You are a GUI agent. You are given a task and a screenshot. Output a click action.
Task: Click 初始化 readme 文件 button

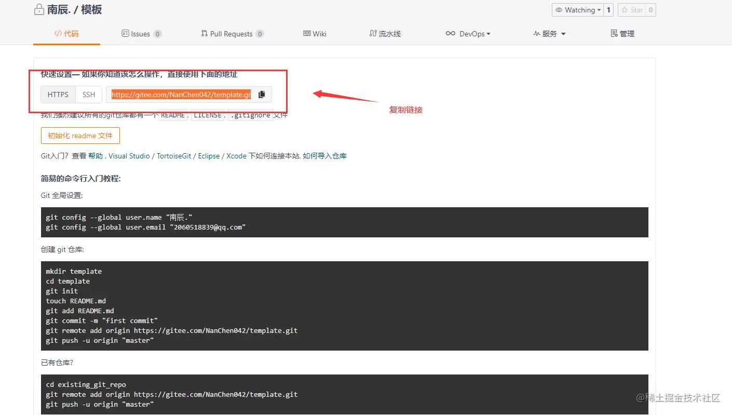[x=80, y=136]
